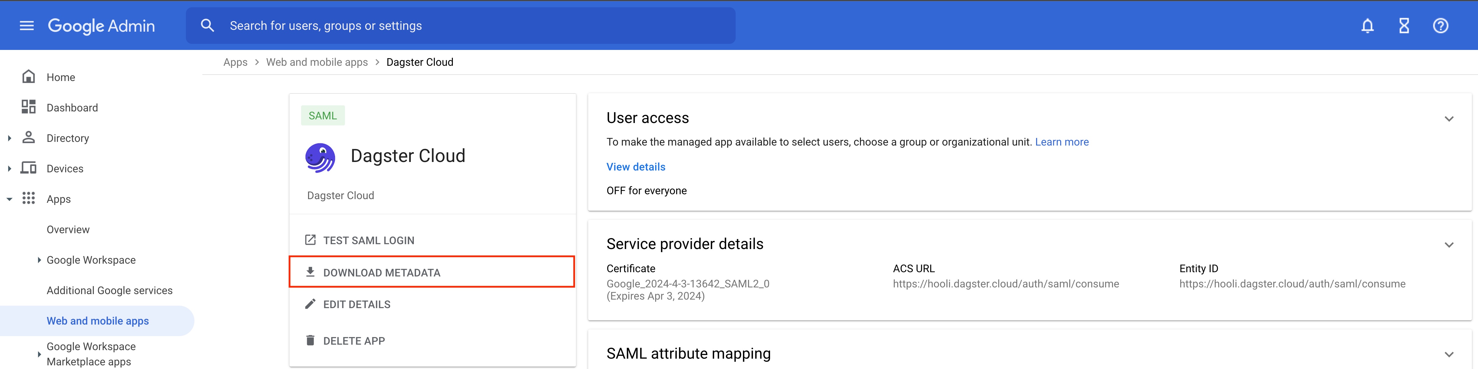
Task: Open the main navigation hamburger menu
Action: coord(27,25)
